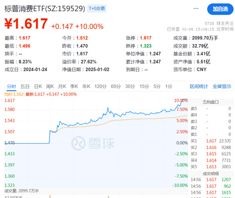This screenshot has height=198, width=235.
Task: Open the 区间统计 range statistics link
Action: pyautogui.click(x=199, y=87)
